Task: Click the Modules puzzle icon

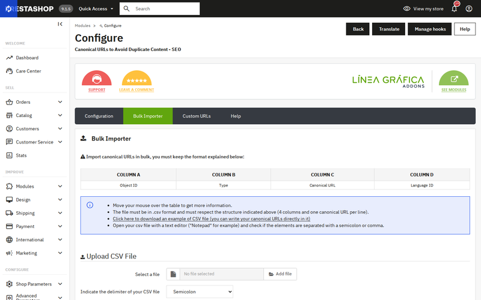Action: pyautogui.click(x=9, y=186)
